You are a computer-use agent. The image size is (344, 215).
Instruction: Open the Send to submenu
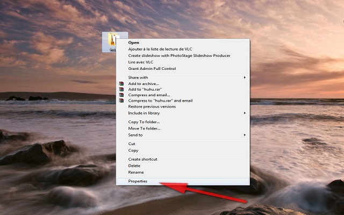click(x=245, y=135)
